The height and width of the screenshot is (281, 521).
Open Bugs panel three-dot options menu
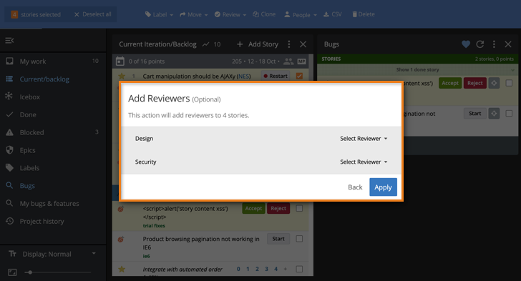pos(494,44)
